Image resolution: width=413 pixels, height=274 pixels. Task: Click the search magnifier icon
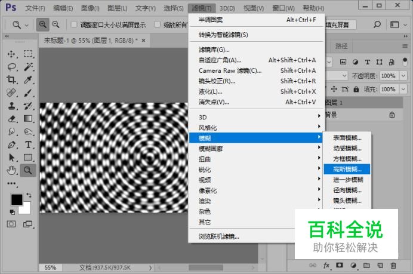click(x=377, y=24)
